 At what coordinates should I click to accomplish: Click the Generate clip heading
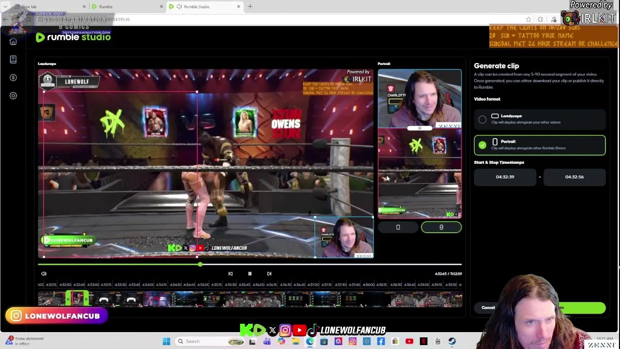[496, 66]
